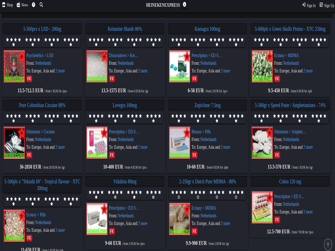Viewport: 335px width, 251px height.
Task: Click the Sign Up link
Action: point(327,5)
